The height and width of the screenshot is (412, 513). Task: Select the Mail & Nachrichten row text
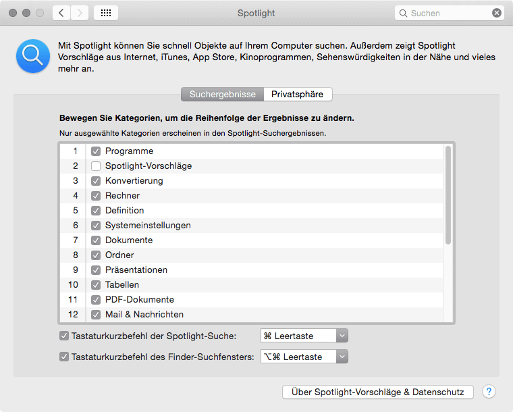pos(144,315)
